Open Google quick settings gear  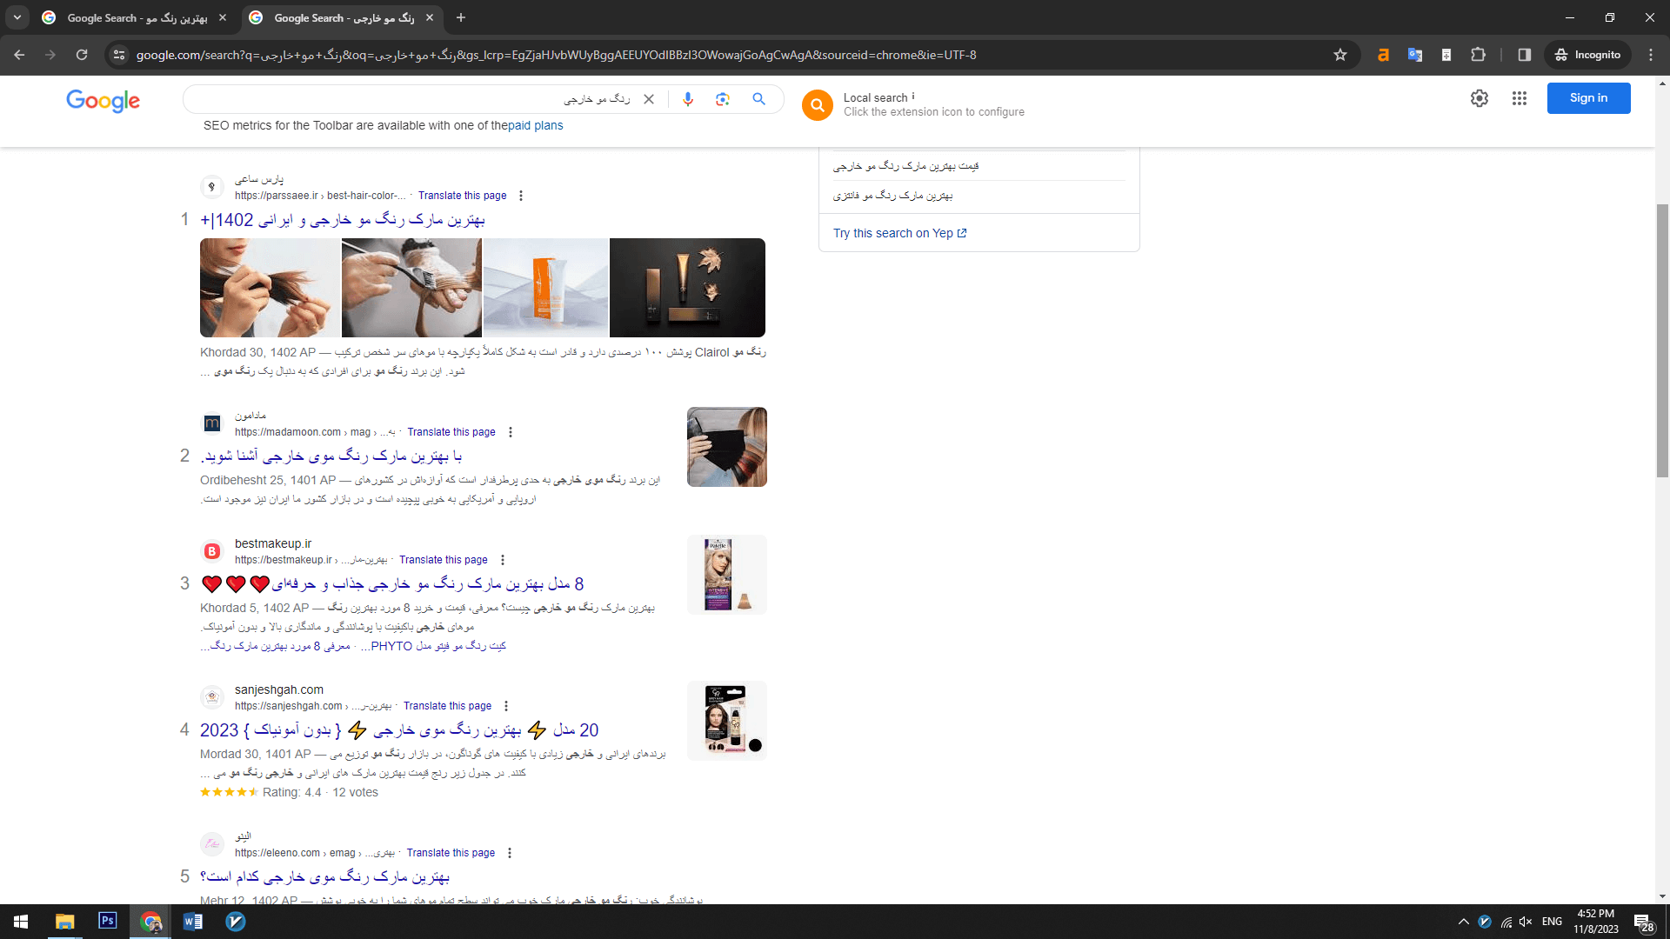1480,98
